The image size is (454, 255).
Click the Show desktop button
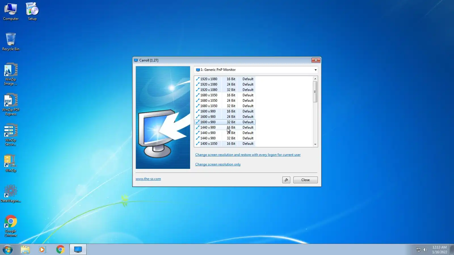click(x=452, y=250)
